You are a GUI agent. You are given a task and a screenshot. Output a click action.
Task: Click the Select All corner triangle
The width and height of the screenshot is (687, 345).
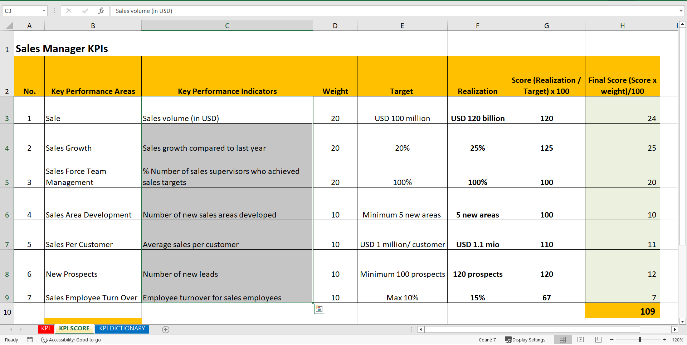tap(9, 26)
